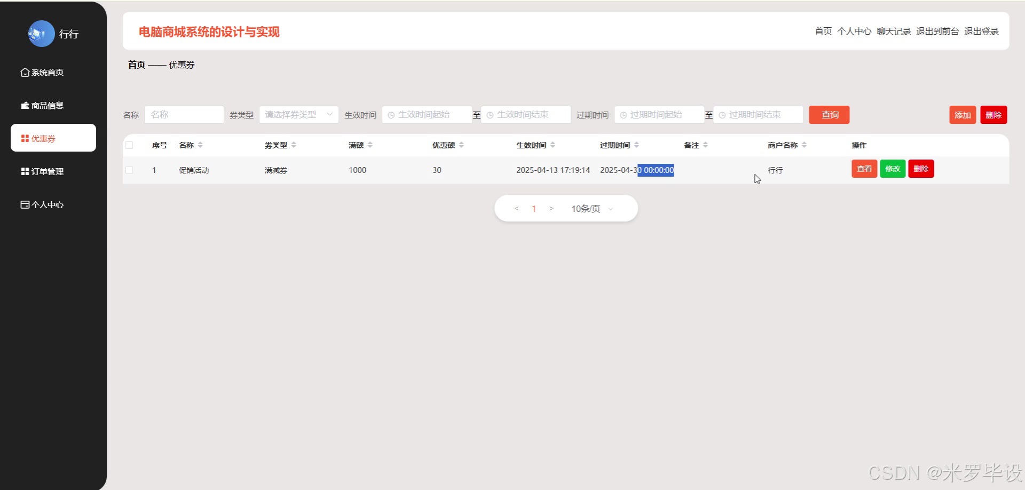Click 退出到前台 in the top navigation
This screenshot has width=1025, height=490.
(x=937, y=31)
